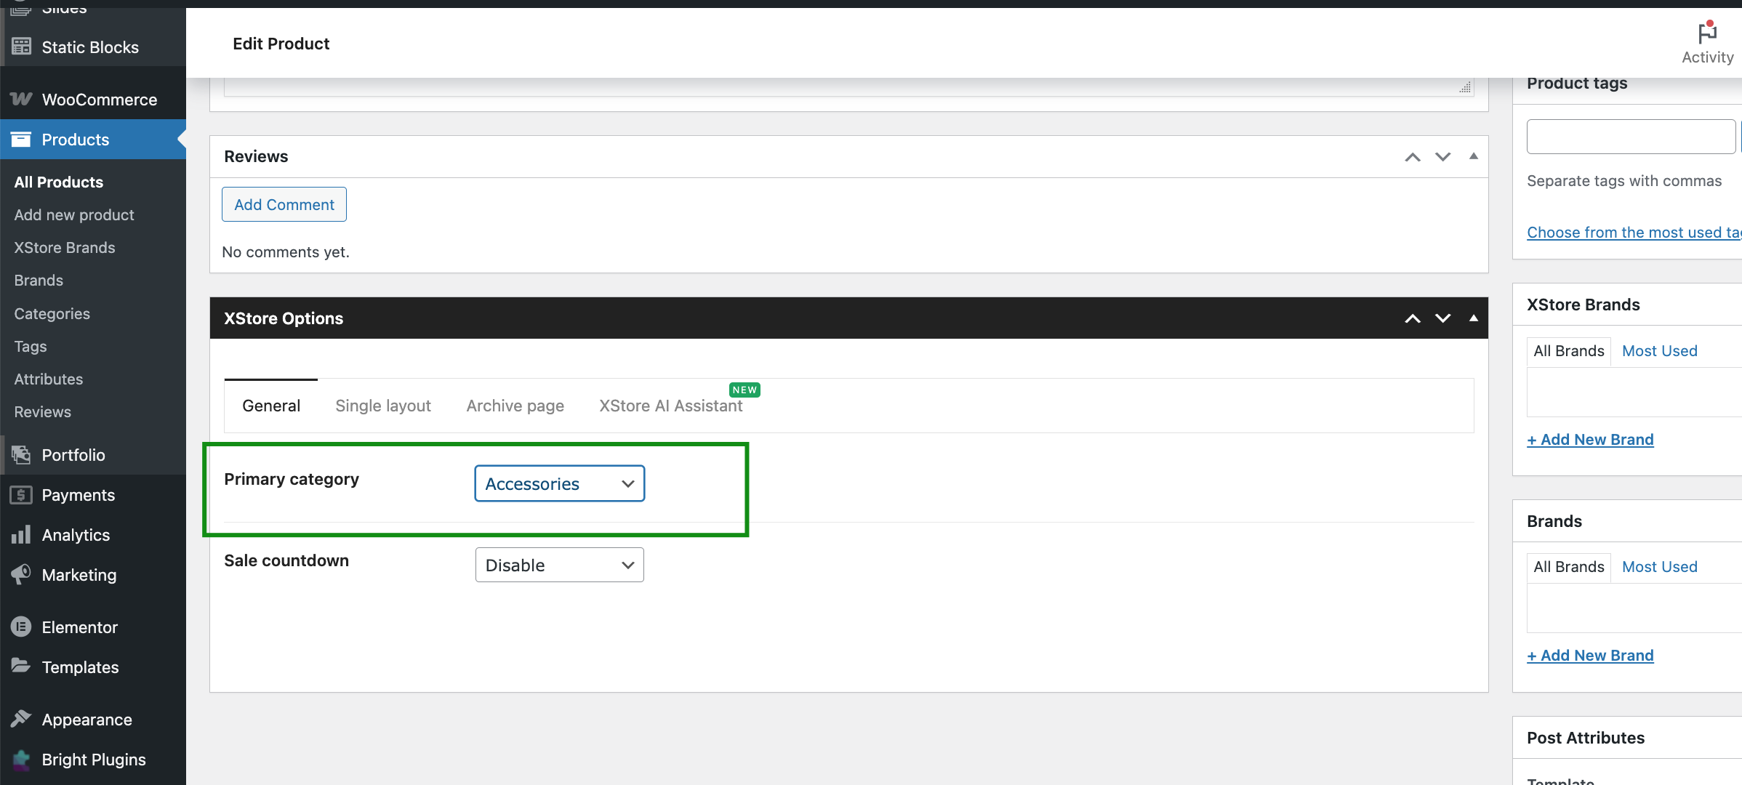Click the Marketing megaphone icon
This screenshot has height=785, width=1742.
(x=21, y=574)
